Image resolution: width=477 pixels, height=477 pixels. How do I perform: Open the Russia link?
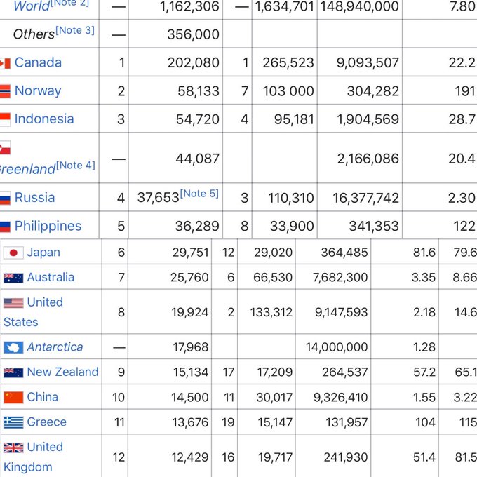pyautogui.click(x=34, y=197)
